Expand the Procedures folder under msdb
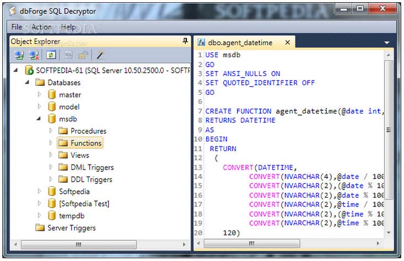Screen dimensions: 404x261 point(51,131)
